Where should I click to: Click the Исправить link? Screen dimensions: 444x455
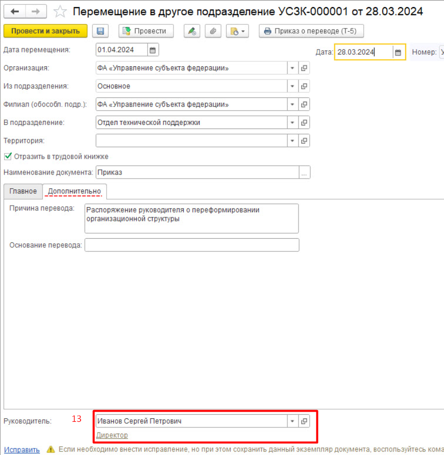point(22,450)
